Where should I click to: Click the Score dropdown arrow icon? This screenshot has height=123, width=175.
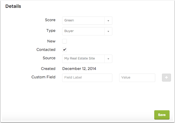click(108, 21)
